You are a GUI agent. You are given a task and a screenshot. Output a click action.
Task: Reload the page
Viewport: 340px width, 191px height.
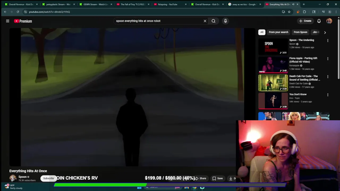pos(18,12)
